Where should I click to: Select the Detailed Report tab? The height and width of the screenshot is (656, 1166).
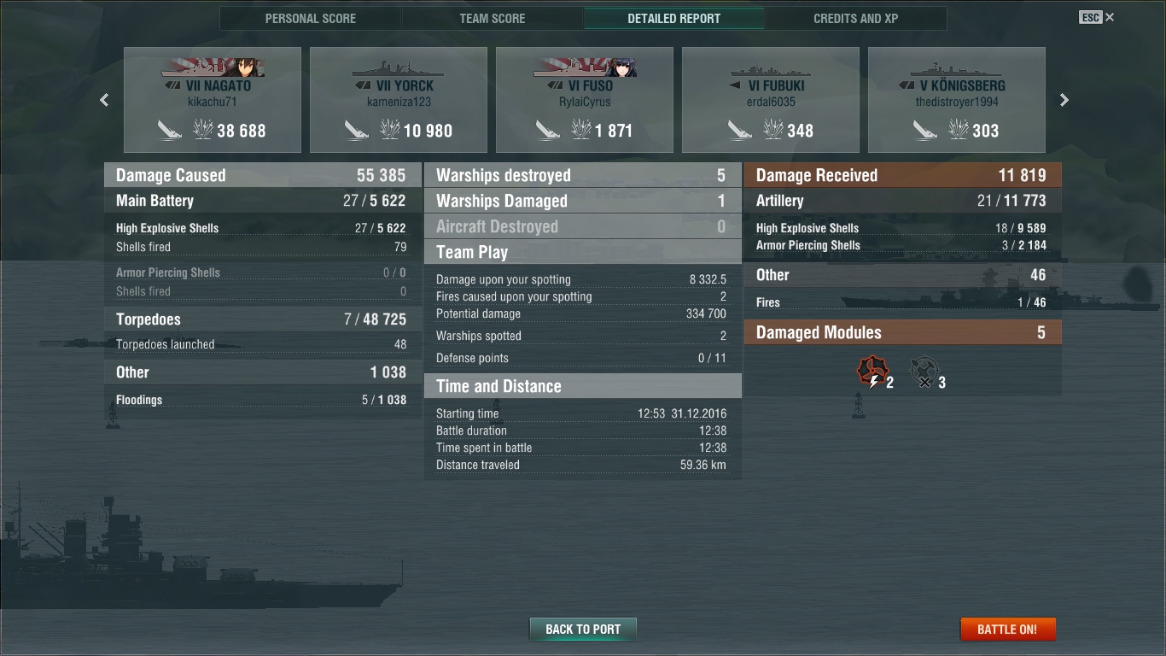point(674,18)
